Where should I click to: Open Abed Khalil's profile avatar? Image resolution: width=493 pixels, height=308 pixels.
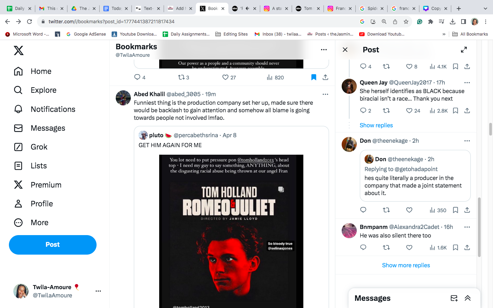tap(123, 98)
